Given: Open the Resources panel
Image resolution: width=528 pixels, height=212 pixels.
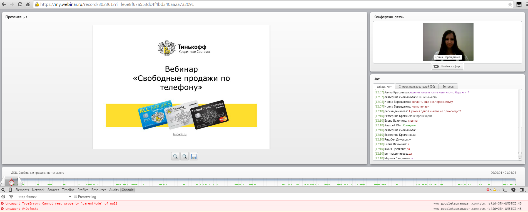Looking at the screenshot, I should click(x=99, y=190).
